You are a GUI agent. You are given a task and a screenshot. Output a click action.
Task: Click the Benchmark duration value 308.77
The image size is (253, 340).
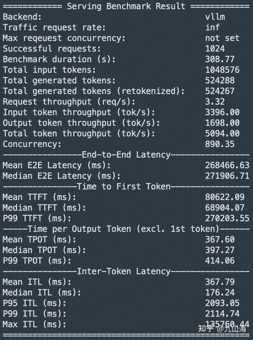pyautogui.click(x=220, y=59)
